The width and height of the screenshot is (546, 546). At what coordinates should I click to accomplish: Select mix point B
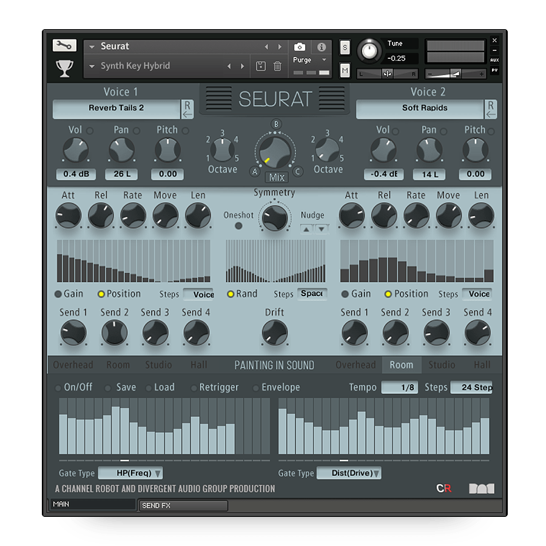pos(276,124)
